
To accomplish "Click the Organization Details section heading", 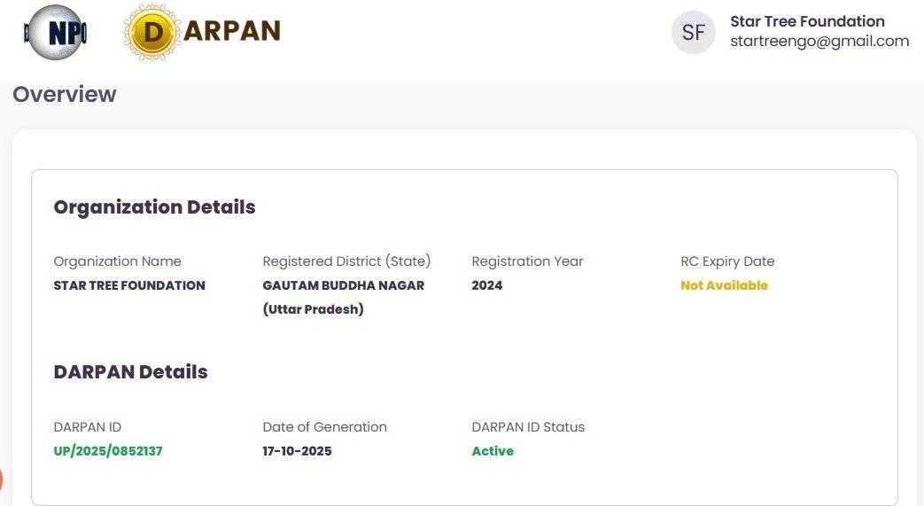I will [154, 207].
